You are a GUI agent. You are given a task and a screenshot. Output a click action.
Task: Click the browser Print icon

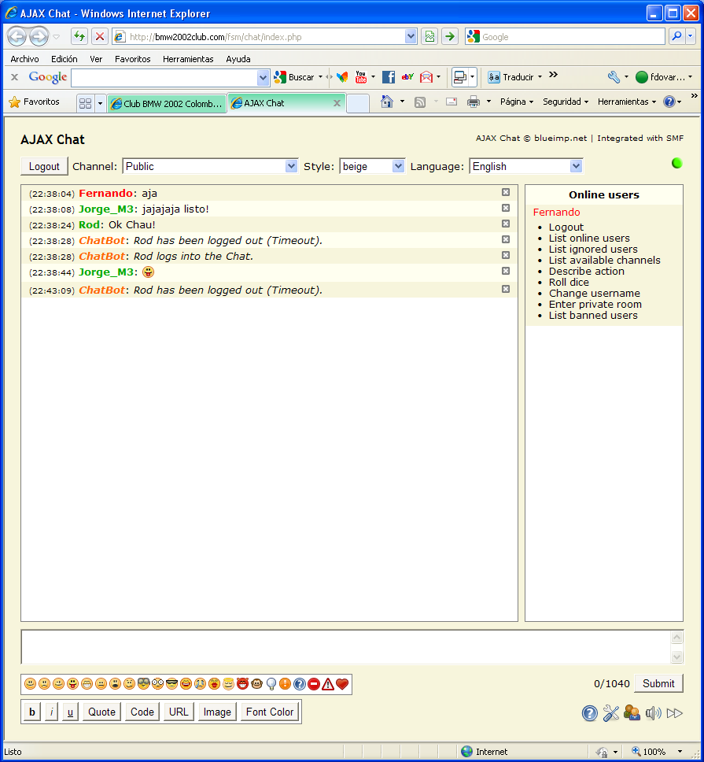pyautogui.click(x=474, y=102)
